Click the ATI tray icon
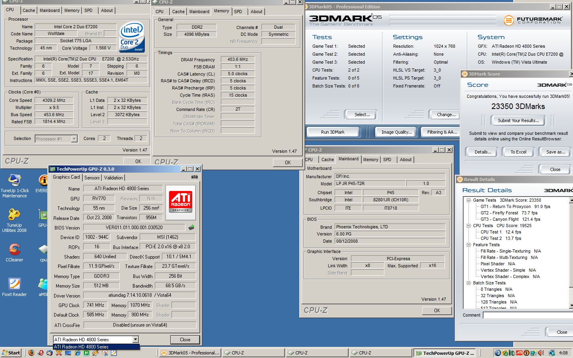 [519, 353]
